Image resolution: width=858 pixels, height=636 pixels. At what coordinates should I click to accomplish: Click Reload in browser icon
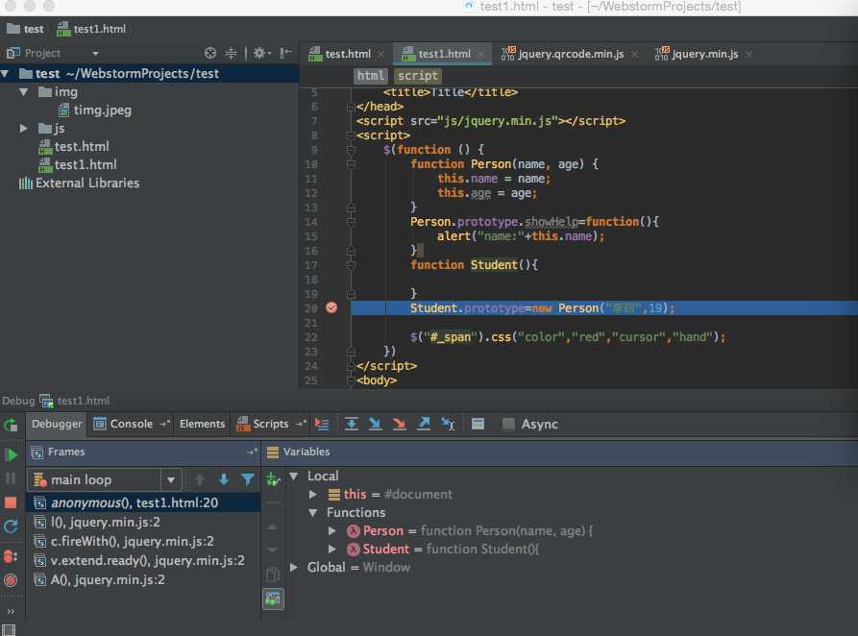coord(11,526)
